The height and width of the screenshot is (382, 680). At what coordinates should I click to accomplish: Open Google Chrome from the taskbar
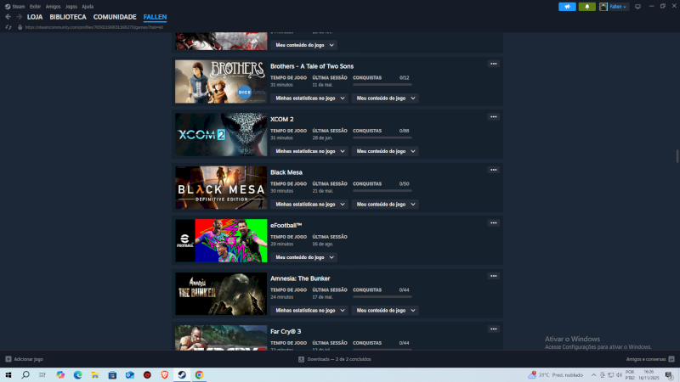[x=199, y=375]
